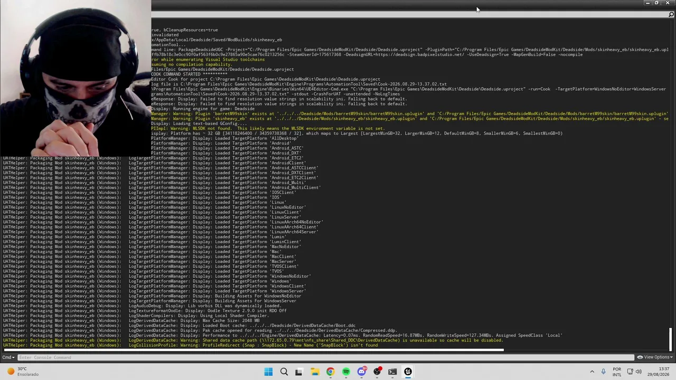Click the 'Max Cache Size: 2048 MB' line
Viewport: 676px width, 380px height.
(x=131, y=321)
